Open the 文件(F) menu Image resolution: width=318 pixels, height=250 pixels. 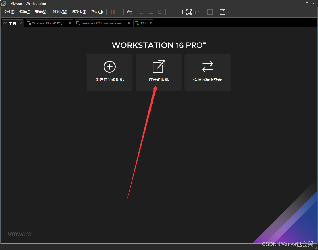(9, 12)
